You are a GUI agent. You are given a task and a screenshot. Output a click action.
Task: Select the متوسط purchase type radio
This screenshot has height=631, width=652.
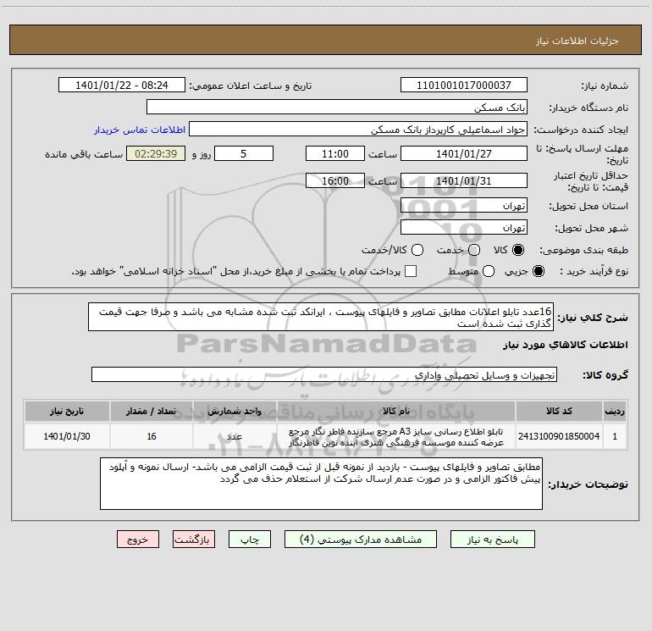click(x=489, y=271)
